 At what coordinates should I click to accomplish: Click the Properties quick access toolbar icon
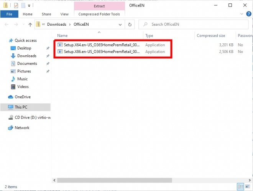click(16, 6)
